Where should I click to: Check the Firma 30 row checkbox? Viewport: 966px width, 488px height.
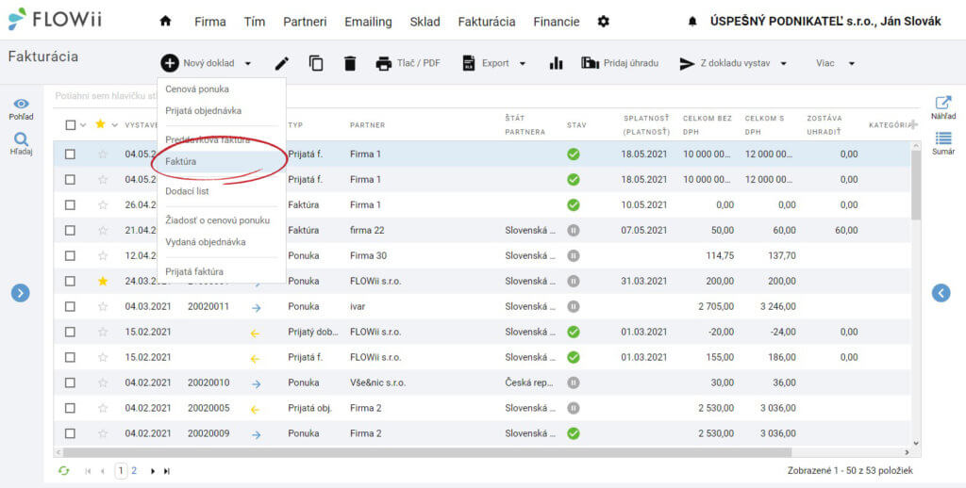[70, 255]
